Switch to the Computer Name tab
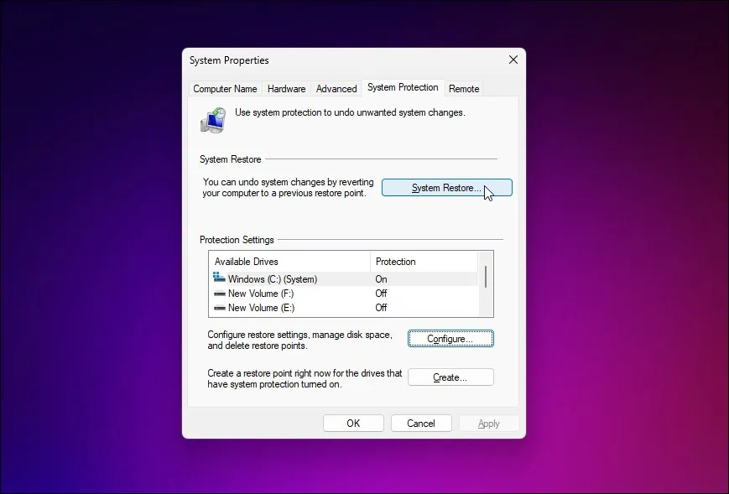This screenshot has width=729, height=494. click(225, 88)
